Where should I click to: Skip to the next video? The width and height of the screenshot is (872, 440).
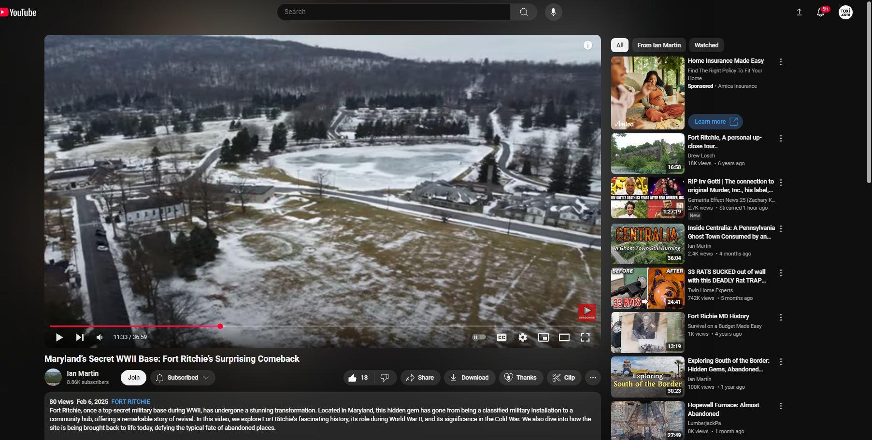point(80,337)
